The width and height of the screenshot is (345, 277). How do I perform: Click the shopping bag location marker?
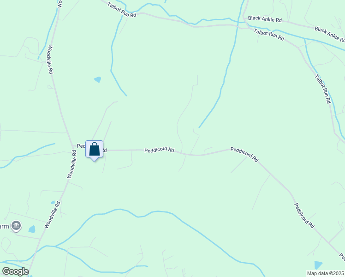pos(94,151)
